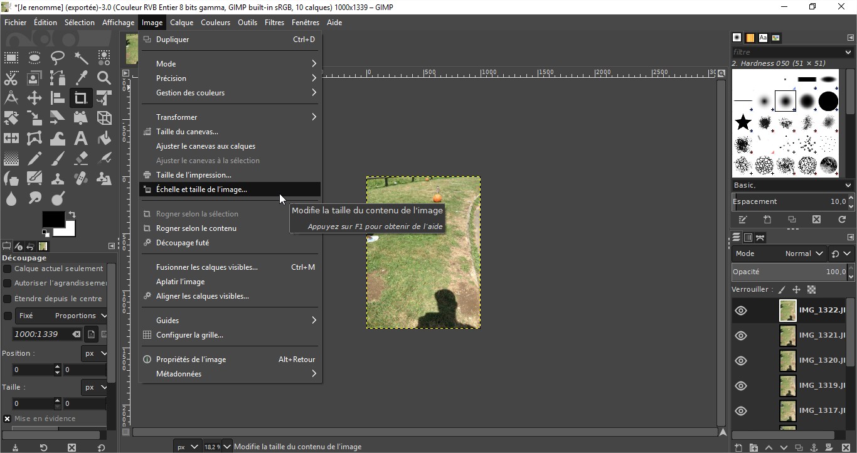Select the Text tool in toolbox

click(81, 138)
